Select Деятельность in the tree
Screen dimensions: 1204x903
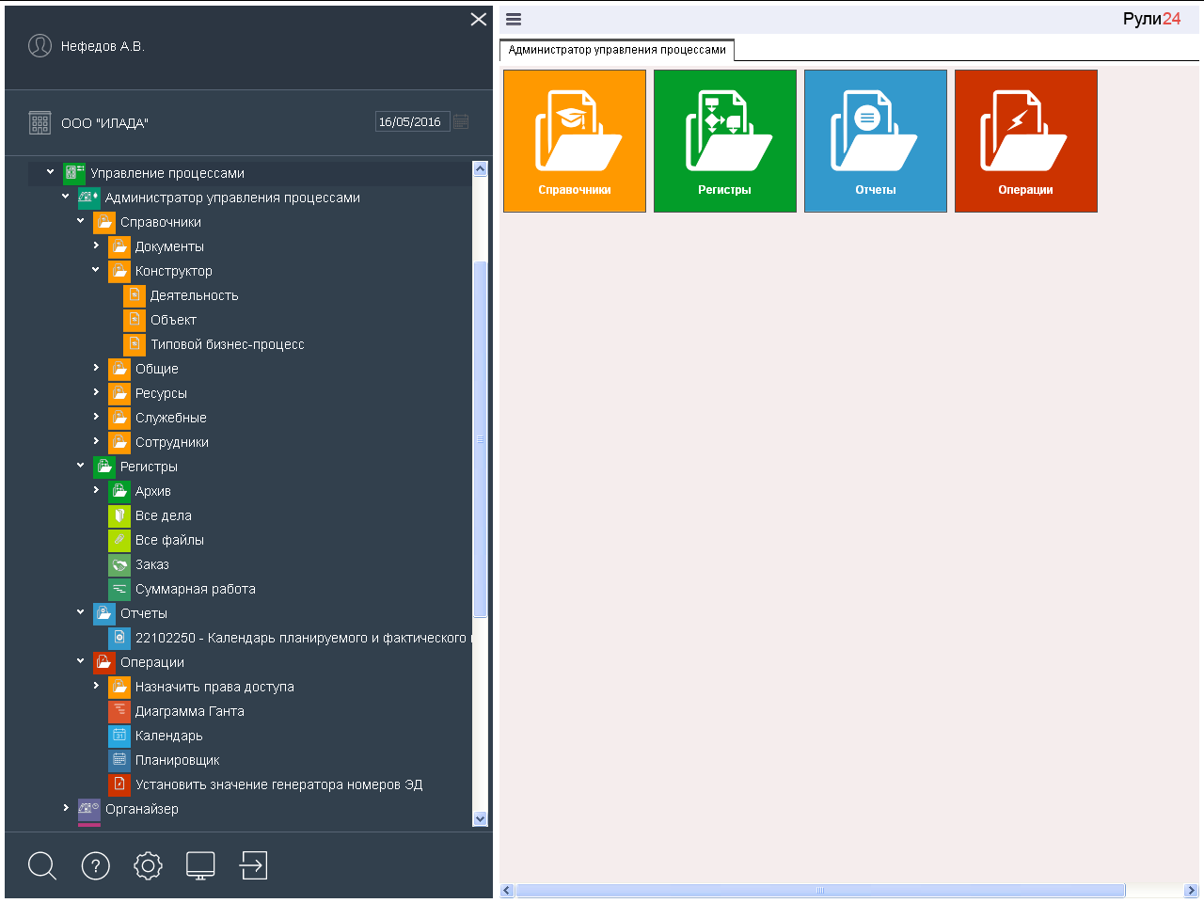(x=195, y=295)
